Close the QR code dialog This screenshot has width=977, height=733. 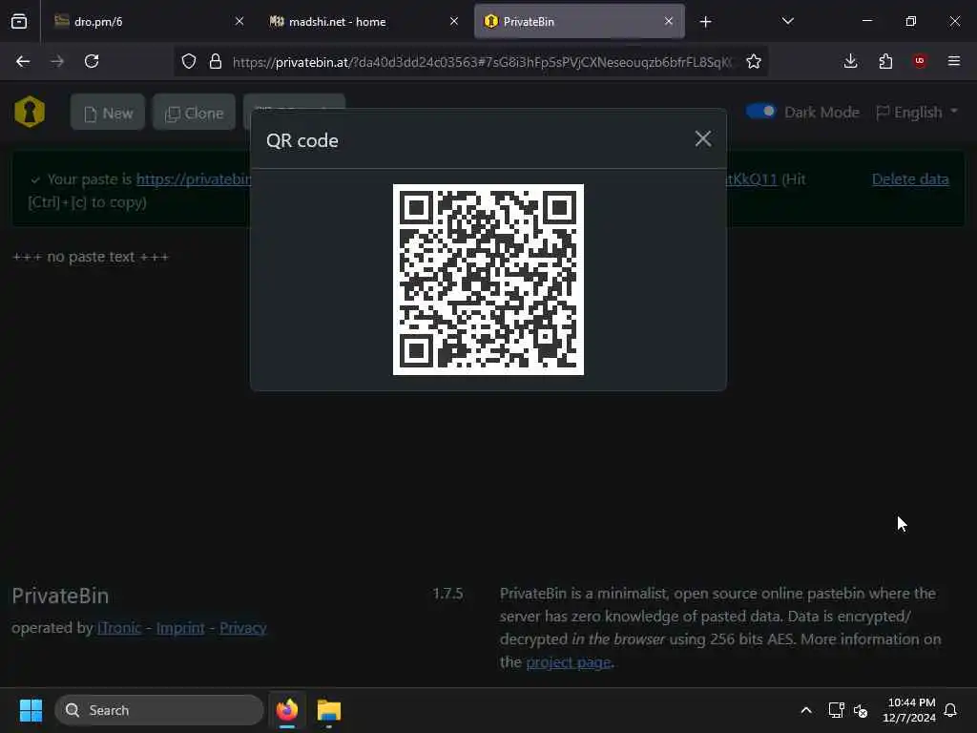tap(703, 139)
